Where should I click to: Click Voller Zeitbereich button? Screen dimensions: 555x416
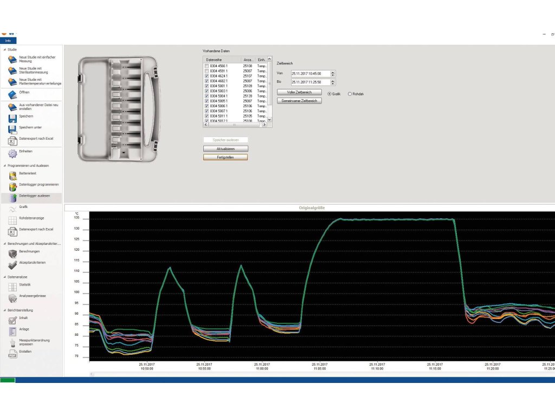click(x=299, y=92)
